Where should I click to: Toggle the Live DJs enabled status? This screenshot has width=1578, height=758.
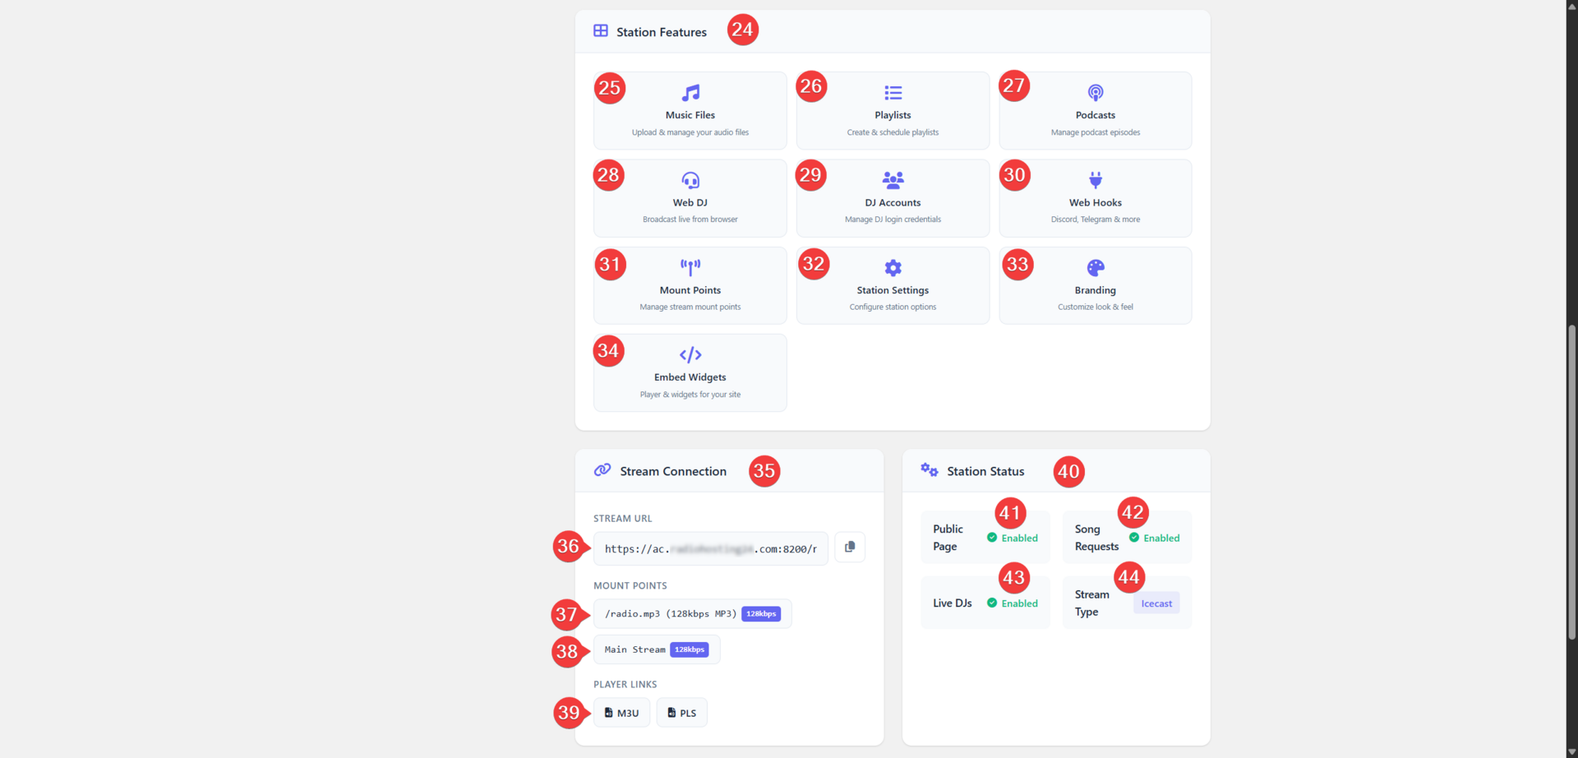(1018, 603)
